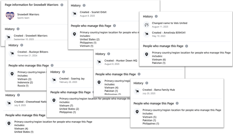
Task: Click the flag icon beside Created - Amelinda 8094541
Action: [x=147, y=34]
